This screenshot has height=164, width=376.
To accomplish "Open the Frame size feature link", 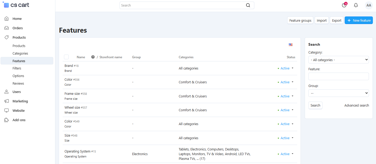I will tap(72, 93).
